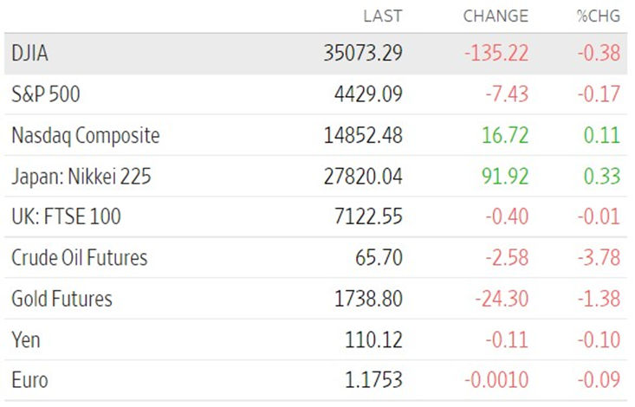
Task: Open the DJIA index link
Action: tap(30, 54)
